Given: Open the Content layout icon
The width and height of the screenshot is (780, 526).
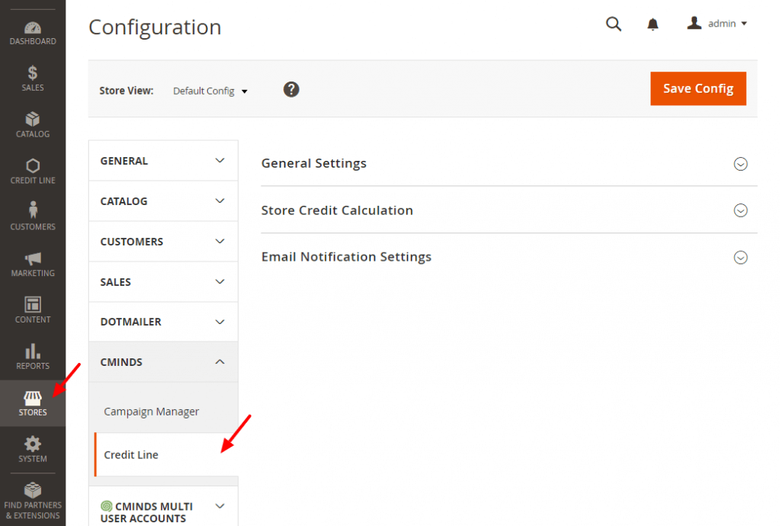Looking at the screenshot, I should (33, 305).
